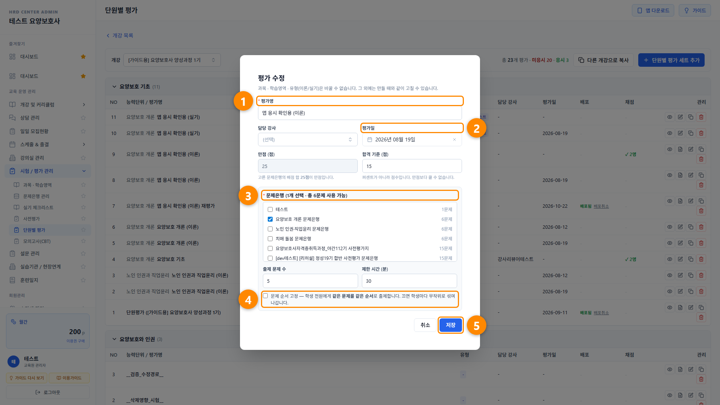Click the 평가명 input field
720x405 pixels.
tap(360, 113)
